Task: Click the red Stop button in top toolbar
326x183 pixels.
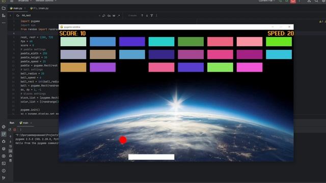Action: (x=293, y=1)
